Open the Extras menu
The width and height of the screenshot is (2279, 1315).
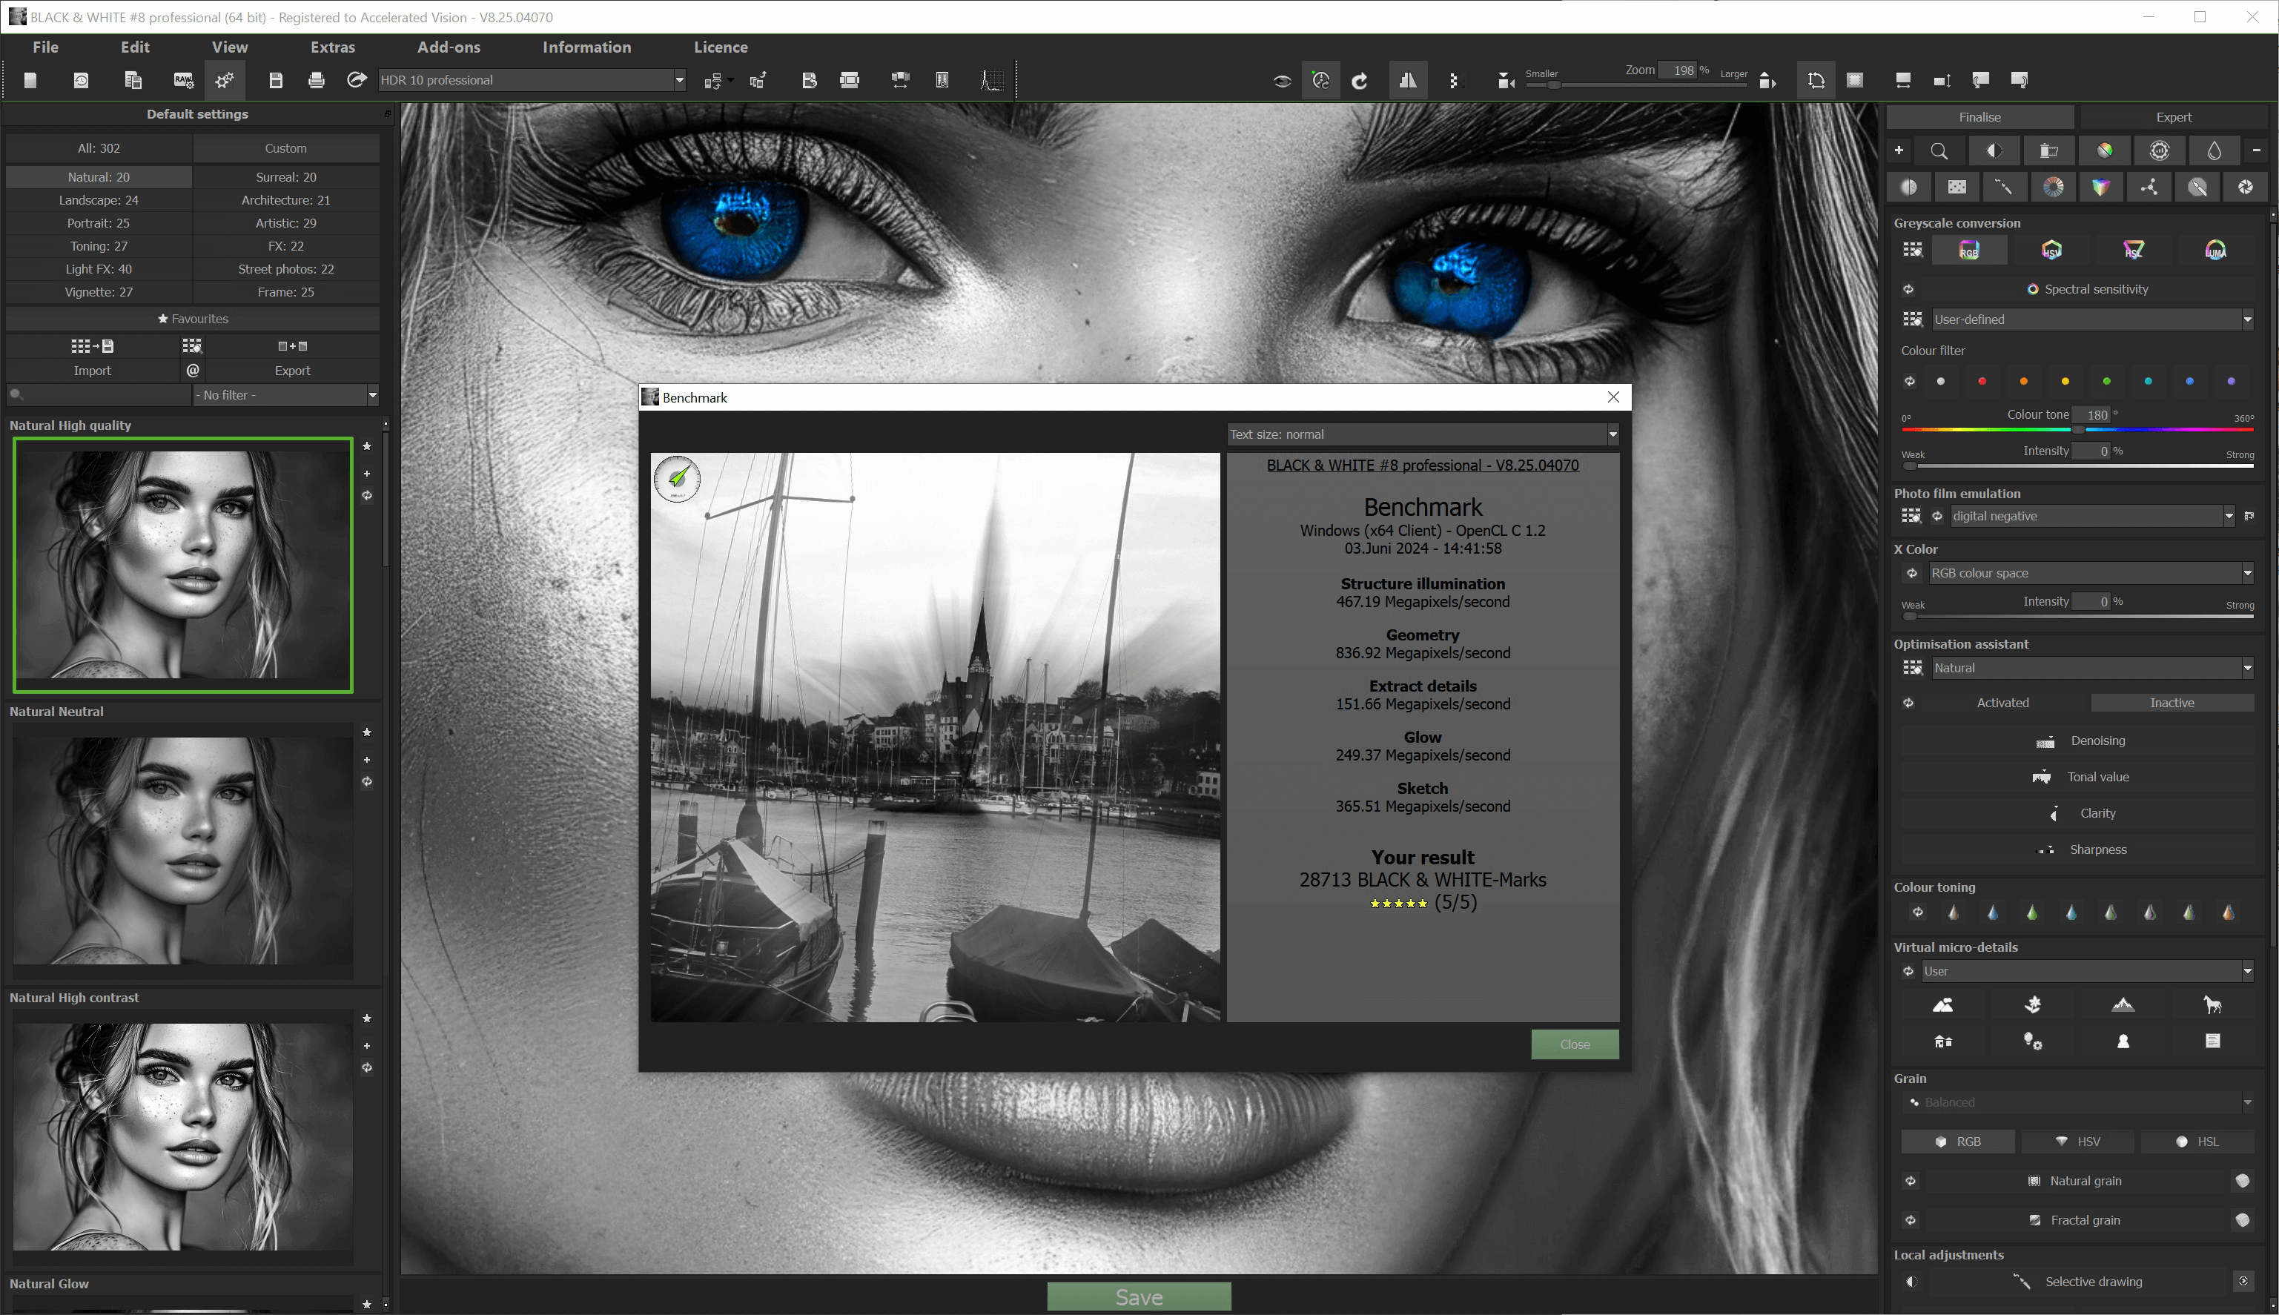click(332, 47)
